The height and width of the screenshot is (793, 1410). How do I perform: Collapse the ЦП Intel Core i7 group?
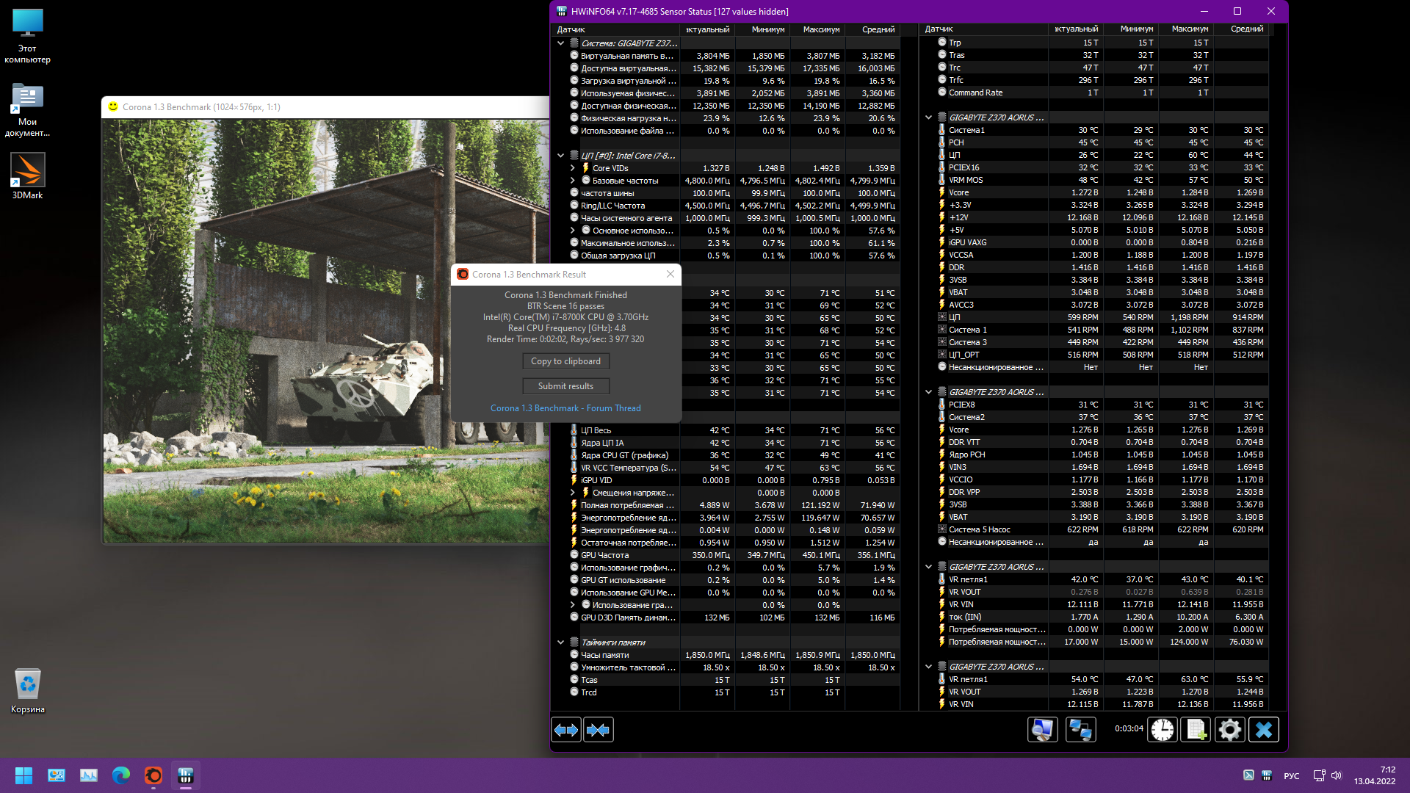tap(561, 156)
